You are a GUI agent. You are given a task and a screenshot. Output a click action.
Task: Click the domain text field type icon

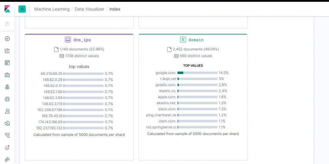point(183,39)
